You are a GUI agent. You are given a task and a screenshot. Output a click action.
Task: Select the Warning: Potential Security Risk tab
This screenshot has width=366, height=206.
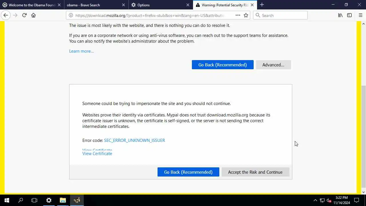(x=225, y=5)
